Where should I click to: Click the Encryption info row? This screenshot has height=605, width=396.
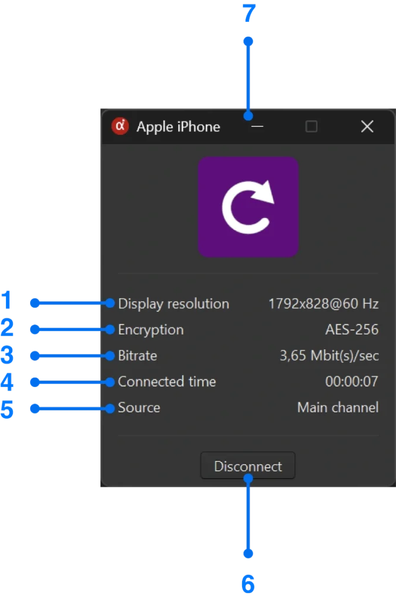pyautogui.click(x=150, y=330)
